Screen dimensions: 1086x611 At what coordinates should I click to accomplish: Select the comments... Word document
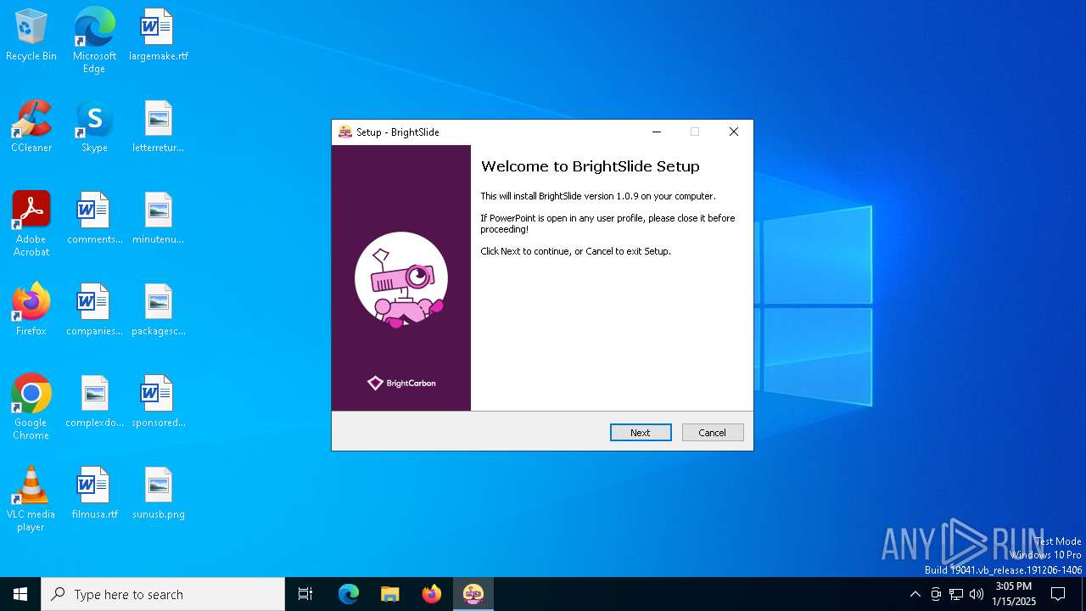[94, 219]
